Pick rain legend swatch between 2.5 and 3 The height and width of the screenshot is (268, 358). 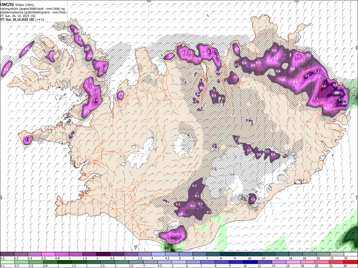point(107,262)
